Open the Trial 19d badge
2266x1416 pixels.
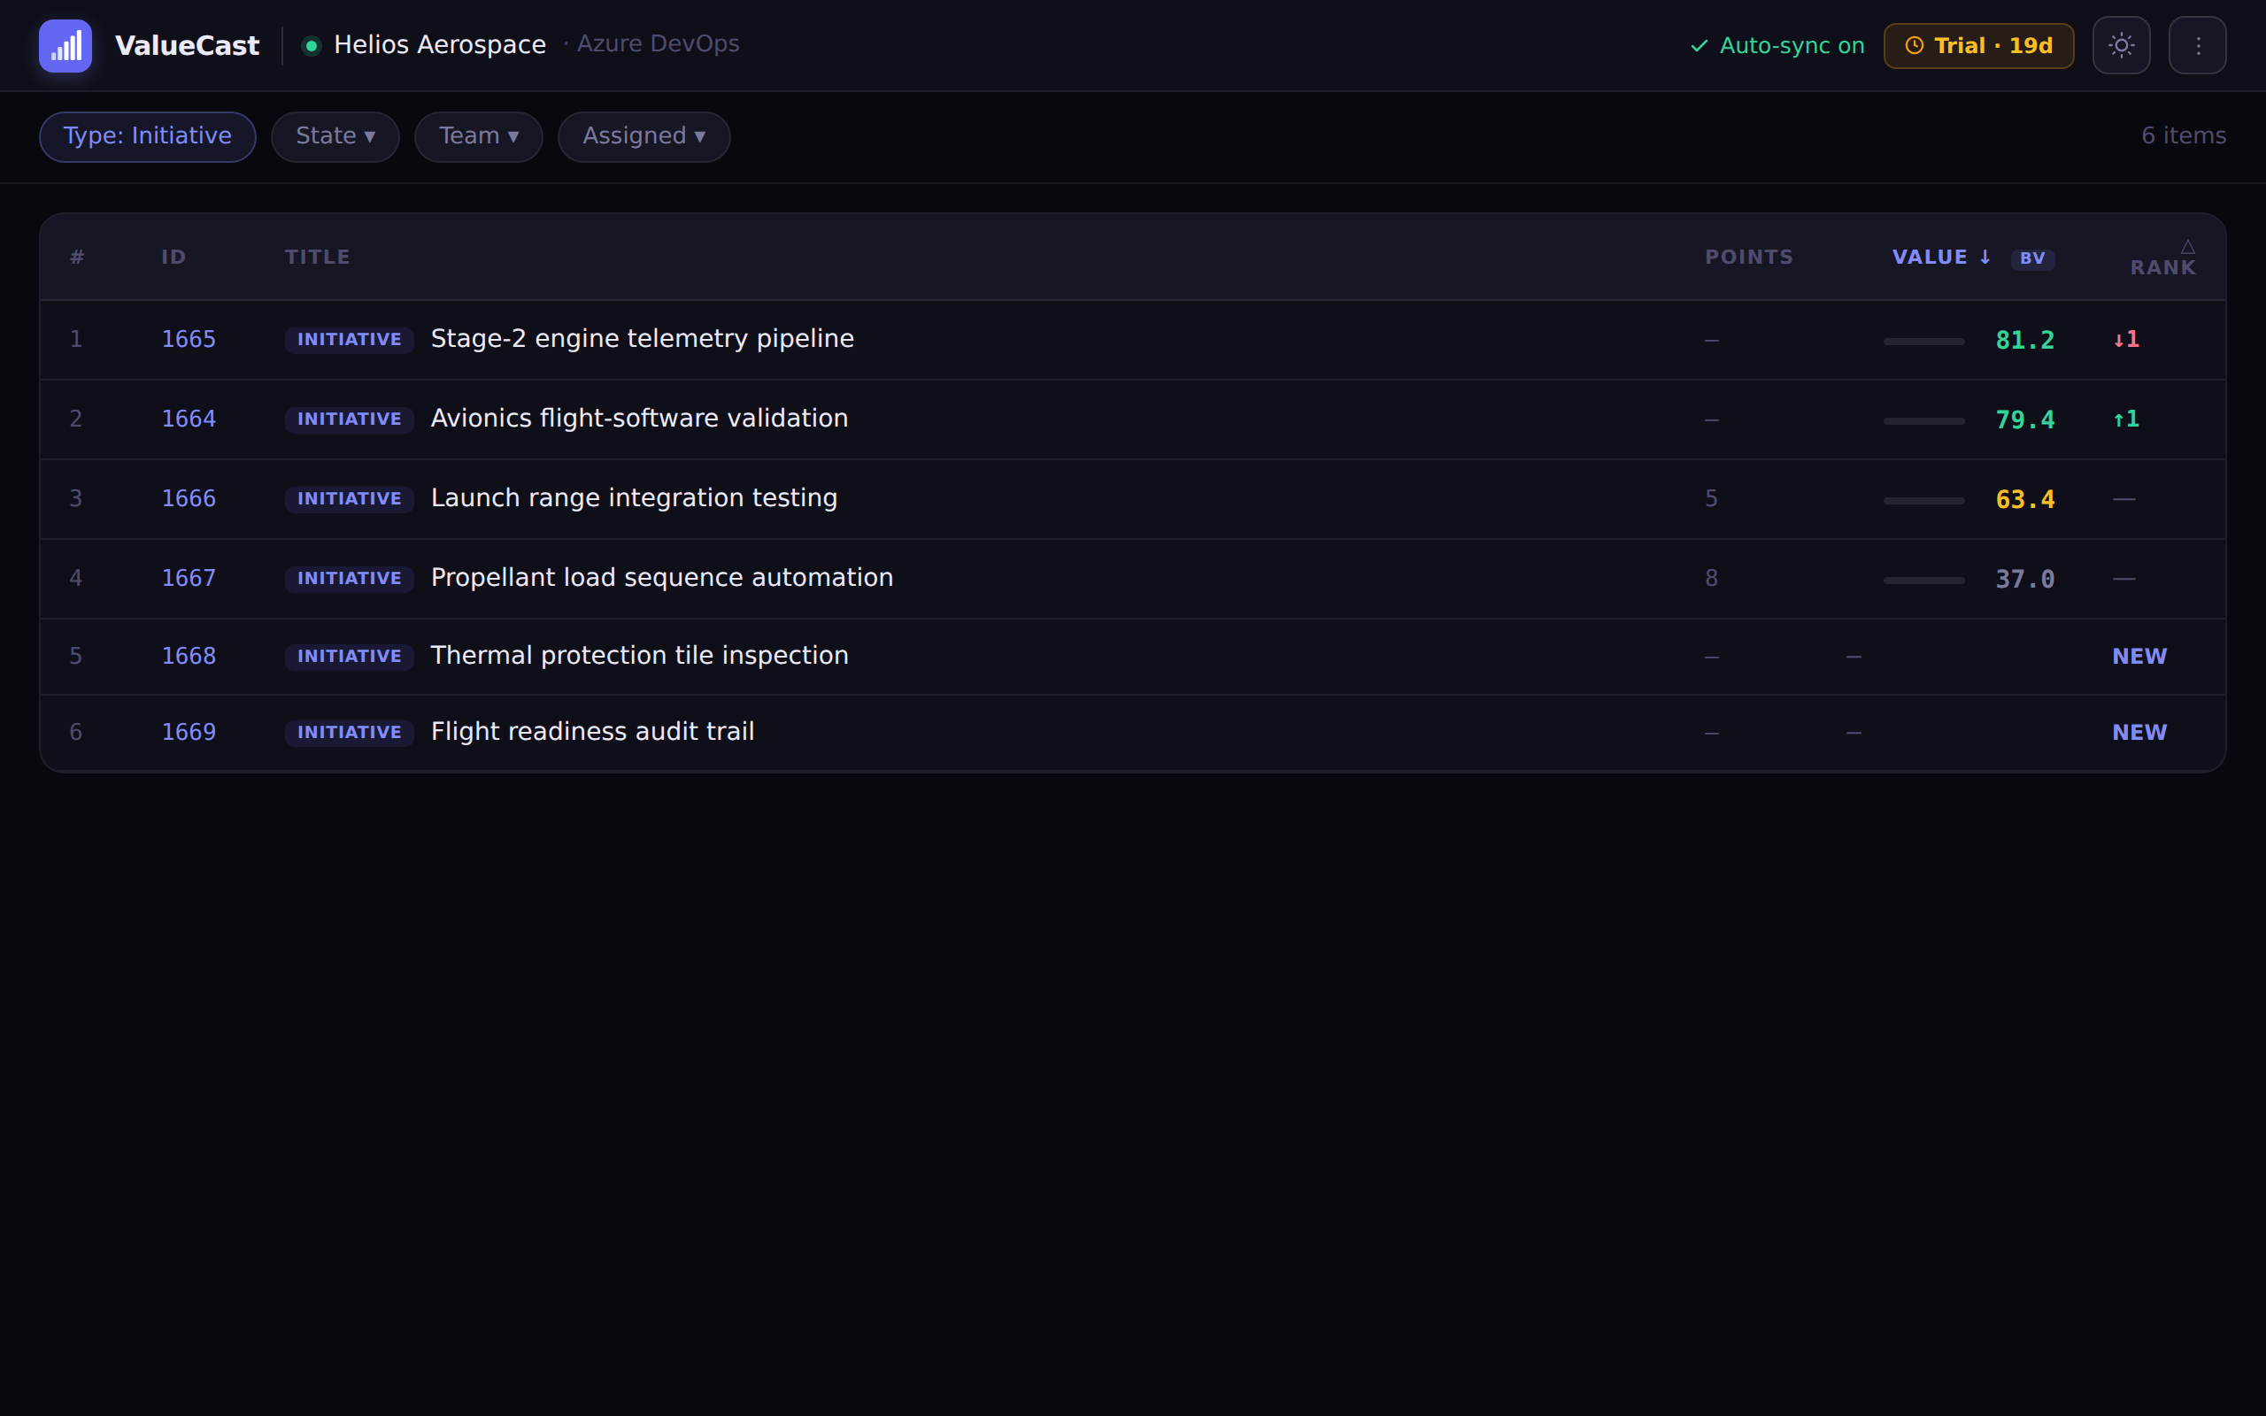tap(1978, 46)
